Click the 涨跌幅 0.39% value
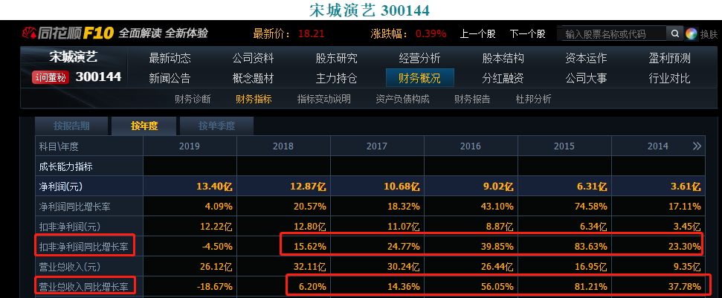This screenshot has height=298, width=722. [x=431, y=34]
